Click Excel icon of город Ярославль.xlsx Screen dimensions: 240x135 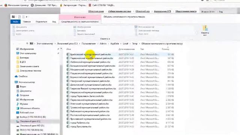(x=68, y=127)
